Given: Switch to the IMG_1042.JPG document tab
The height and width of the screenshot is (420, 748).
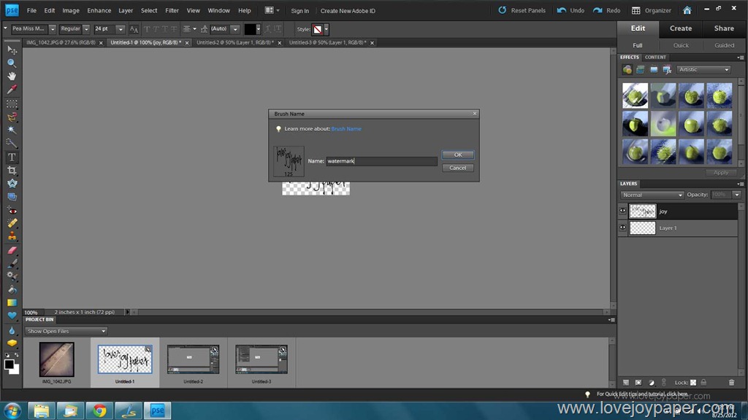Looking at the screenshot, I should point(61,42).
